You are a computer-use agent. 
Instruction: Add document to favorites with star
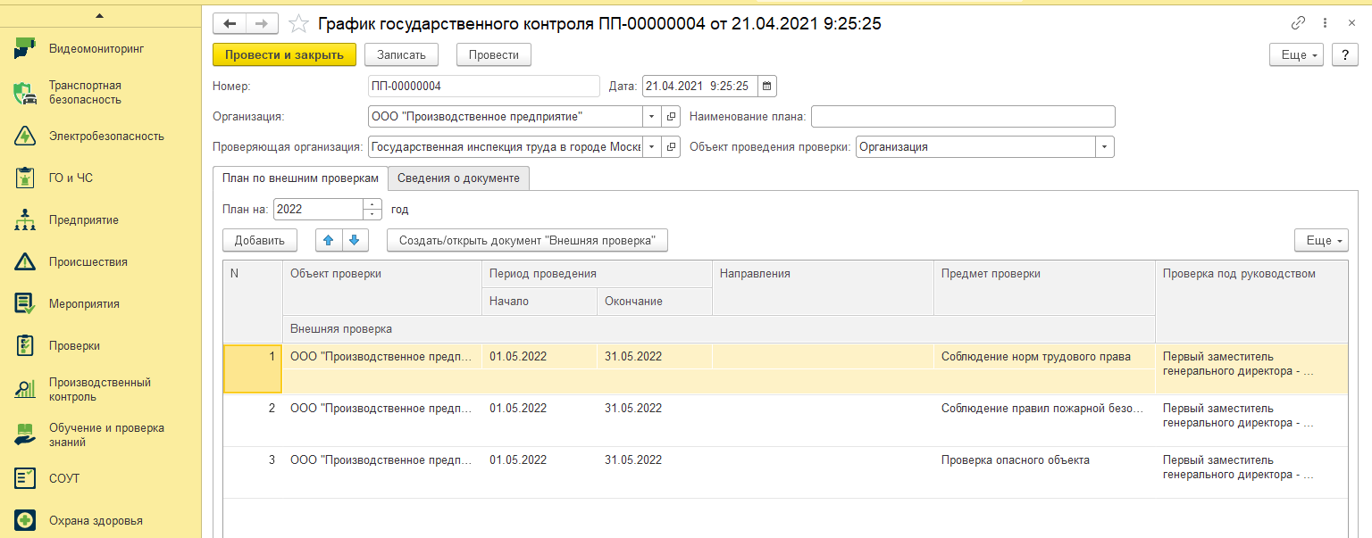click(x=299, y=24)
